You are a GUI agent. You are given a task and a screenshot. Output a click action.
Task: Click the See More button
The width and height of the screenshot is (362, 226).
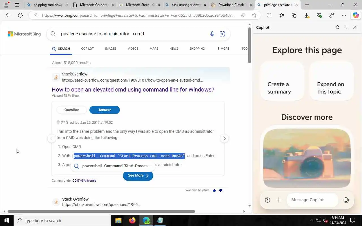[x=138, y=175]
